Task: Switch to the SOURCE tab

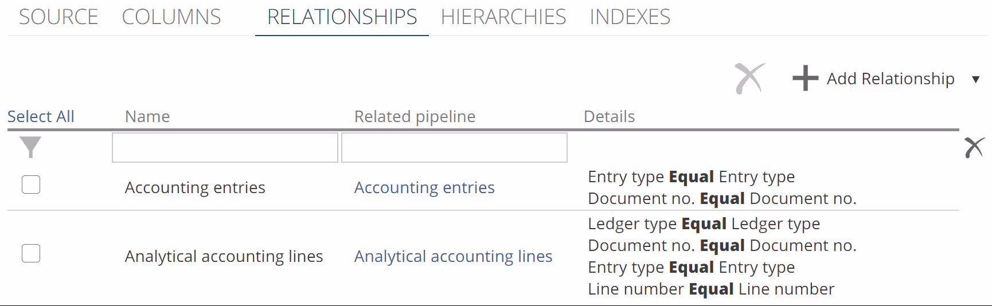Action: [x=58, y=17]
